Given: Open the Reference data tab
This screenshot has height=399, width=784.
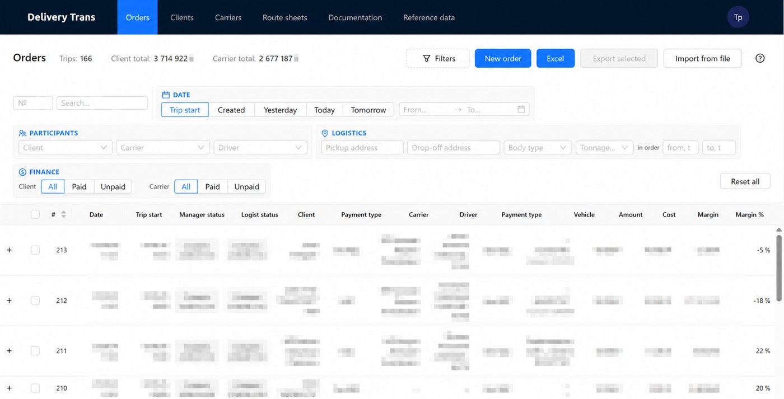Looking at the screenshot, I should [x=429, y=17].
